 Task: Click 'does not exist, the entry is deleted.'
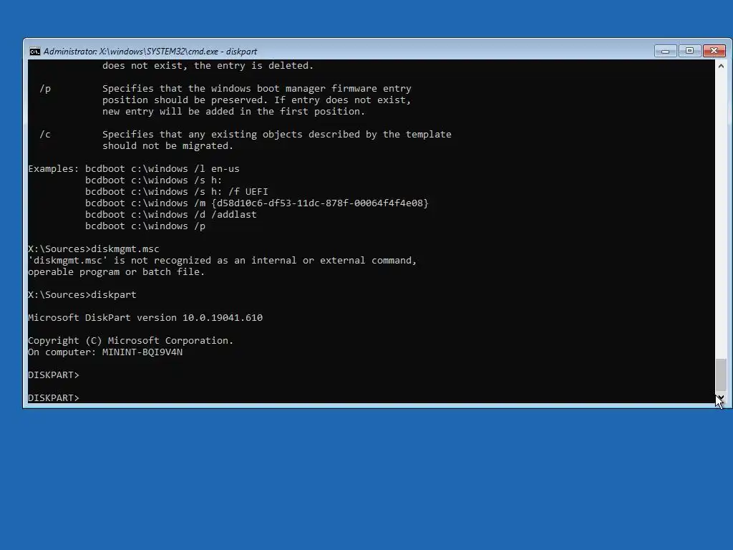click(x=208, y=65)
